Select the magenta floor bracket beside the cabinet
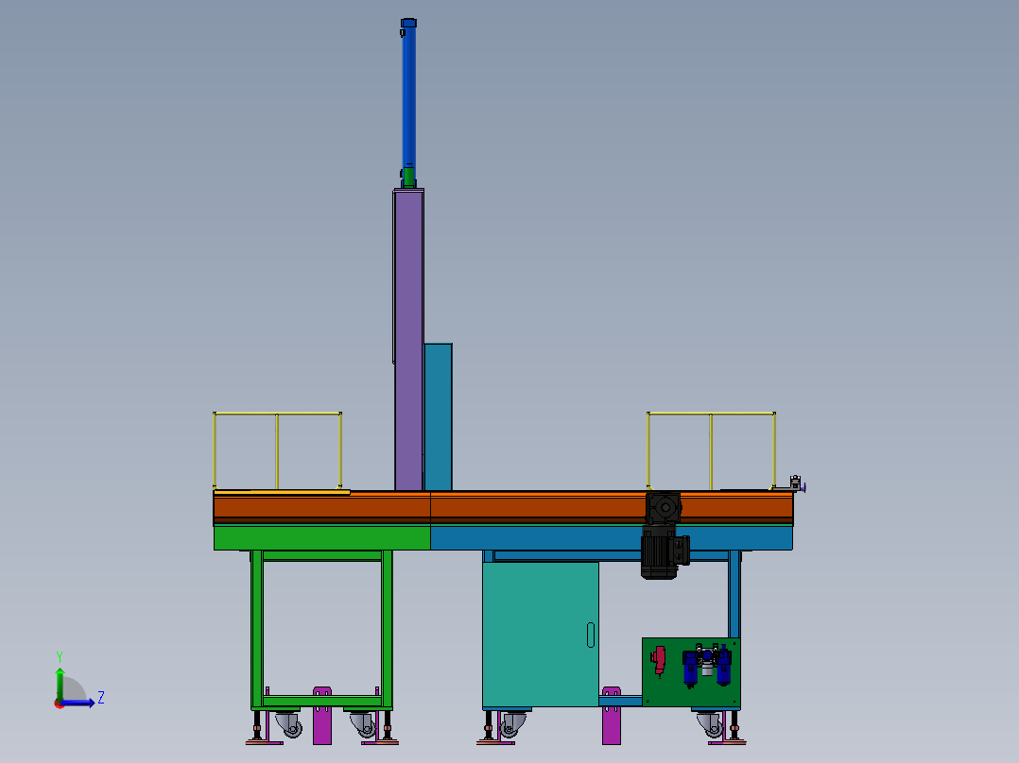1019x763 pixels. coord(611,716)
